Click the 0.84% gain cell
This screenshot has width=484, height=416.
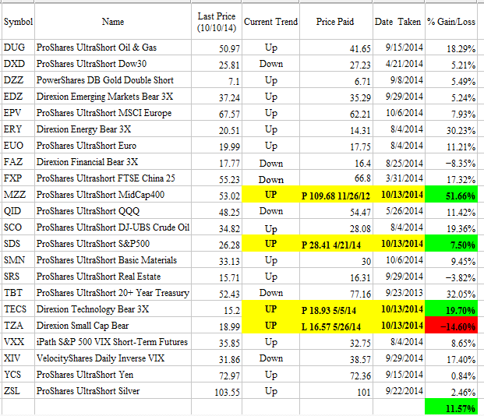coord(451,375)
